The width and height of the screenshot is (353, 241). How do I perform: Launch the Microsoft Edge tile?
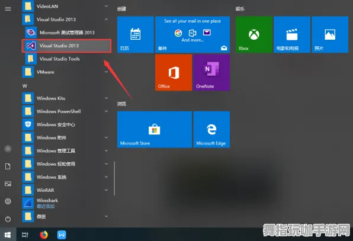click(x=211, y=130)
